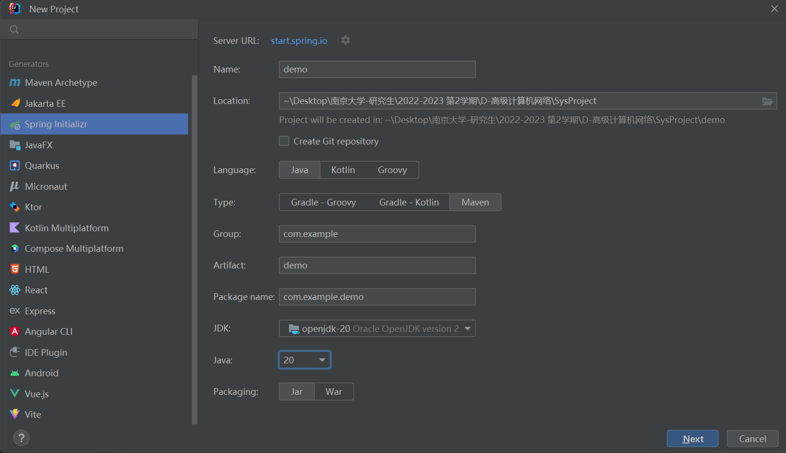Click the Name field containing demo
Viewport: 786px width, 453px height.
377,69
